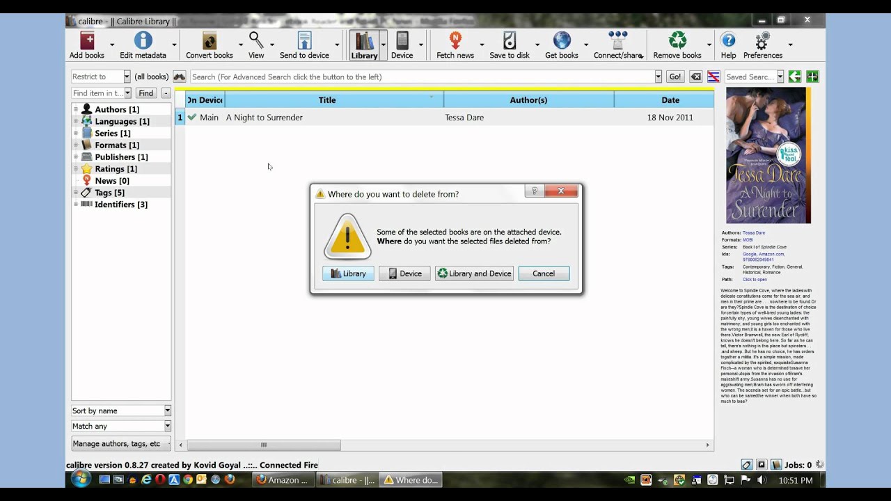
Task: Expand the Languages [1] category
Action: click(76, 121)
